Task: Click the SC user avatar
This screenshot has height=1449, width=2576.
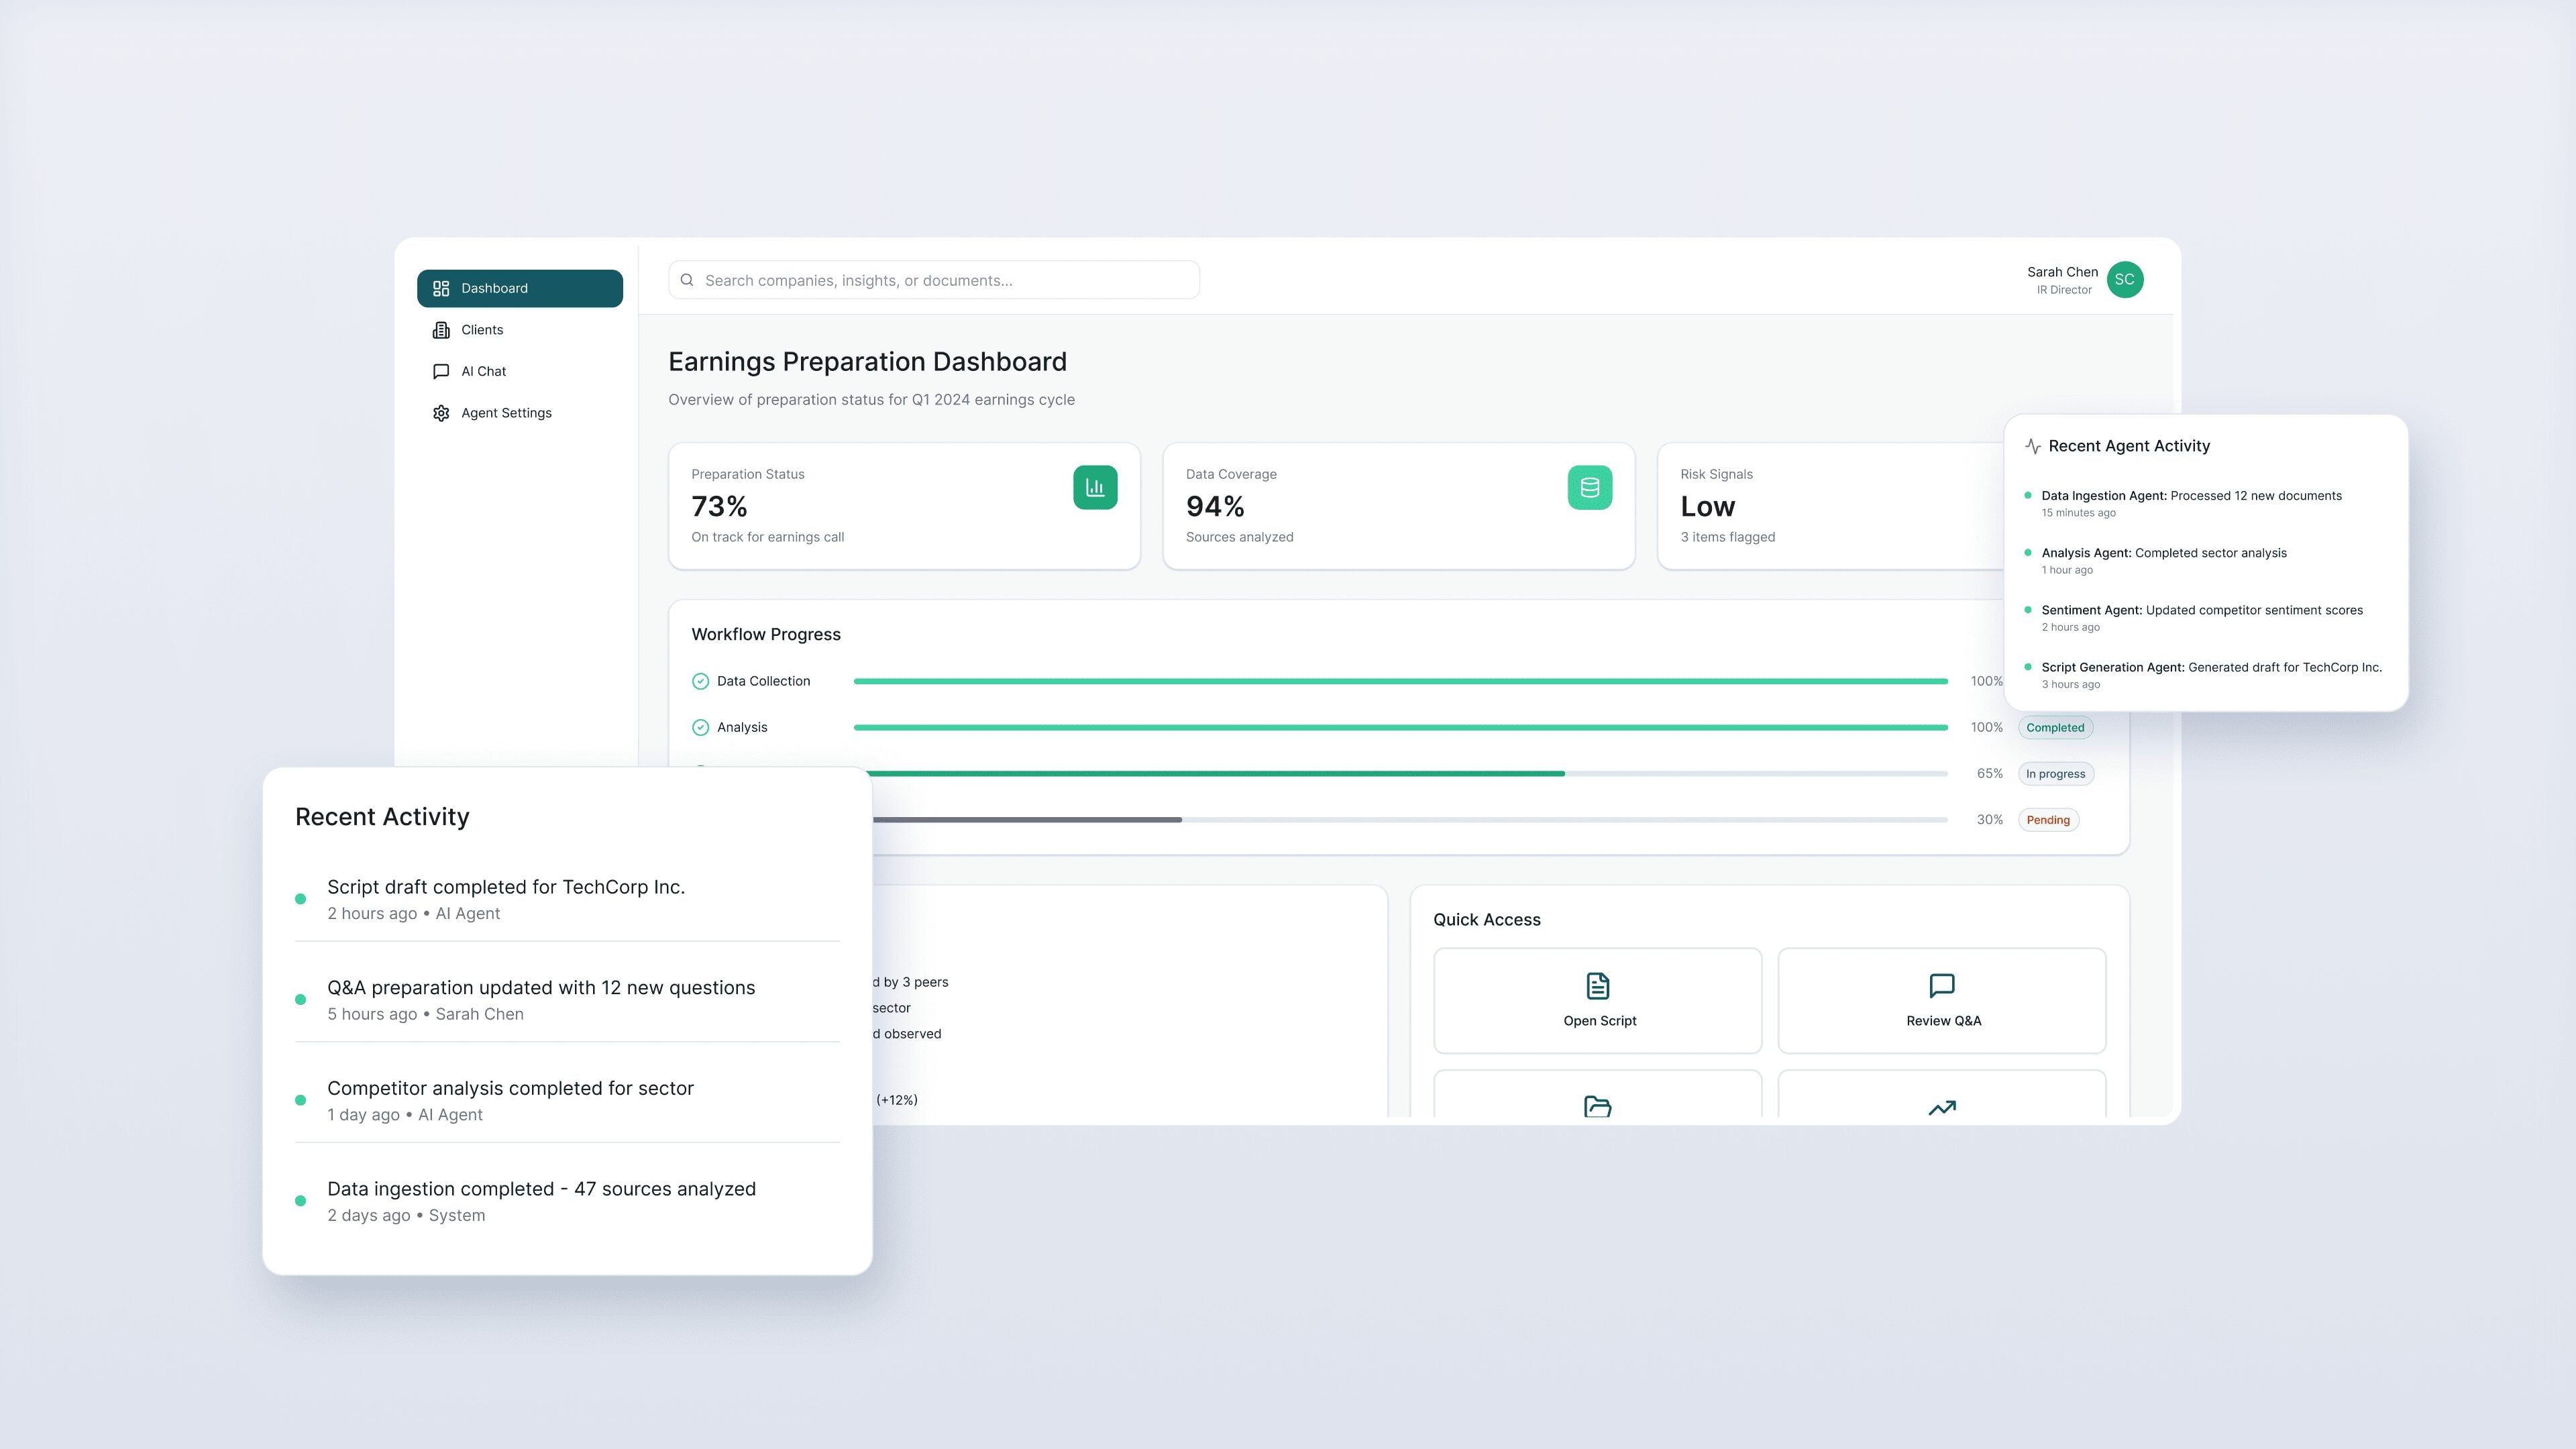Action: click(2124, 280)
